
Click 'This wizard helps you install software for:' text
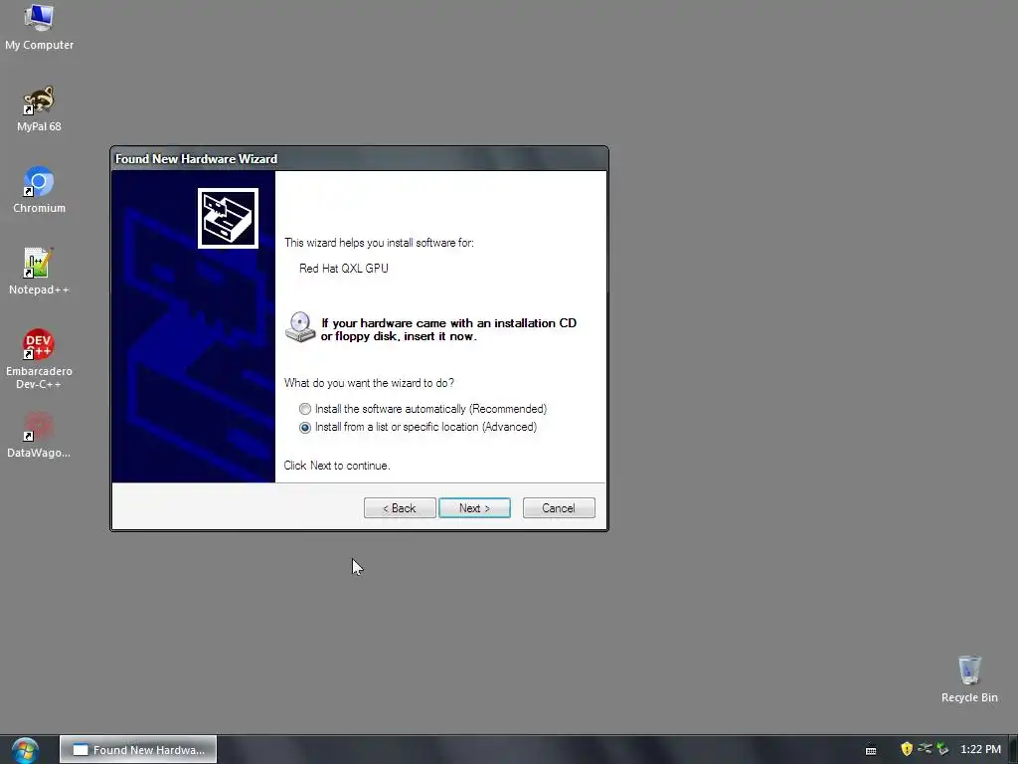(379, 243)
